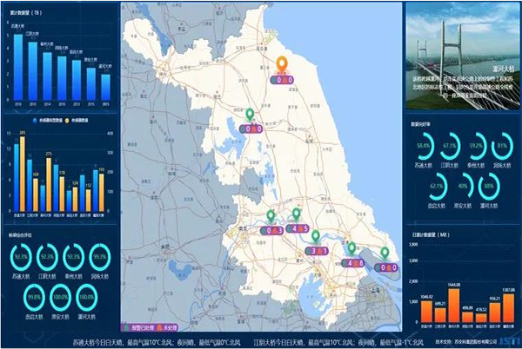Image resolution: width=522 pixels, height=349 pixels.
Task: Click the scrolling weather ticker at the bottom
Action: click(x=261, y=342)
